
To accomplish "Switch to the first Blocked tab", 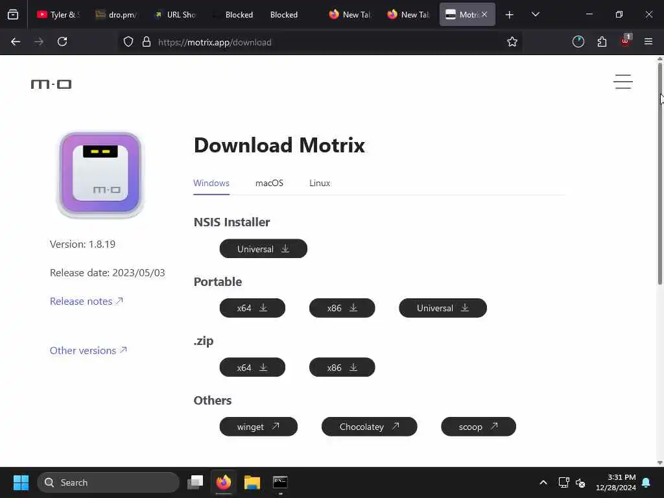I will coord(233,15).
